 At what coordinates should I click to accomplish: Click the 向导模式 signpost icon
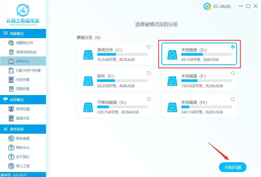coord(6,100)
